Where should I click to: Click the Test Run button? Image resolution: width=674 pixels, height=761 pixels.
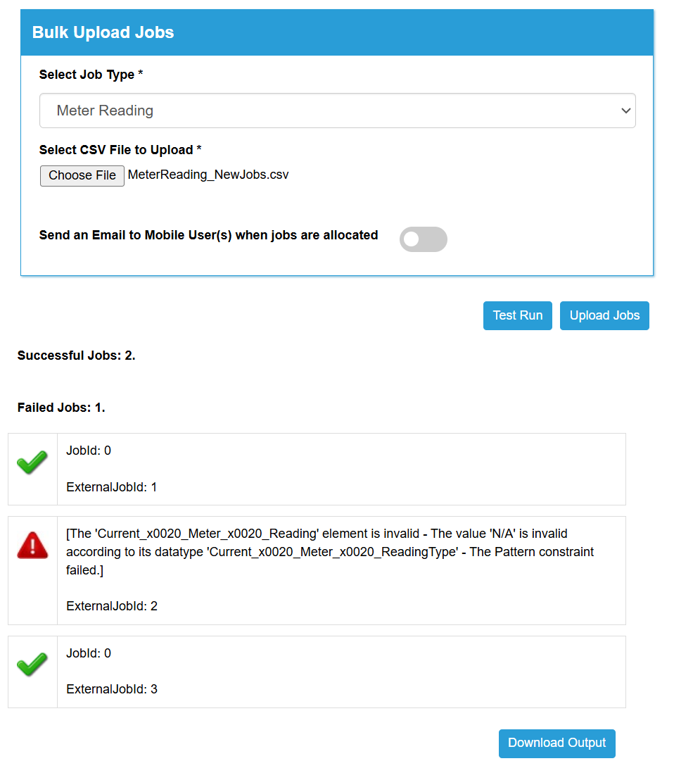[x=517, y=315]
